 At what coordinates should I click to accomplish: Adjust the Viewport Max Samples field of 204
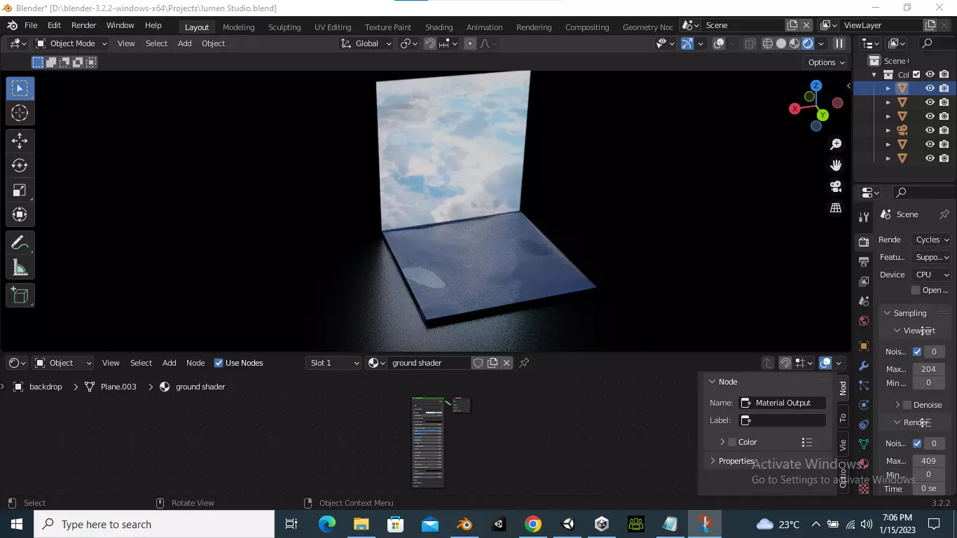coord(929,369)
